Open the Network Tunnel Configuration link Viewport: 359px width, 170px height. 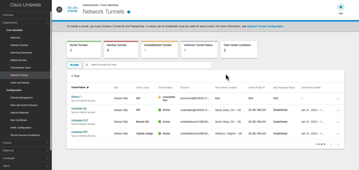tap(265, 26)
